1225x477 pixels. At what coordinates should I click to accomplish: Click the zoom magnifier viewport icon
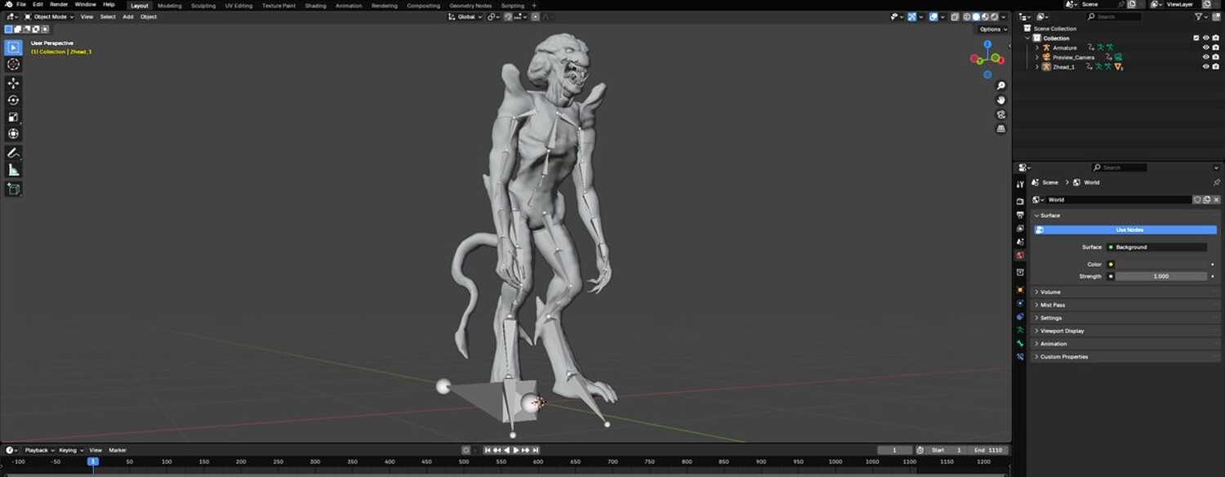pyautogui.click(x=1001, y=86)
